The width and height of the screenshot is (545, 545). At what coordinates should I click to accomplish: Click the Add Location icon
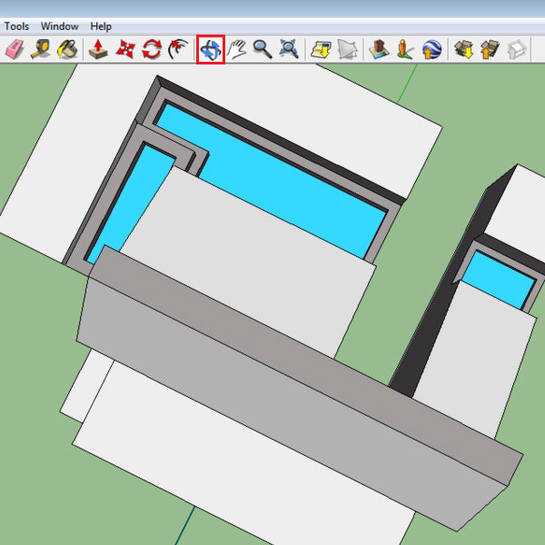[321, 49]
